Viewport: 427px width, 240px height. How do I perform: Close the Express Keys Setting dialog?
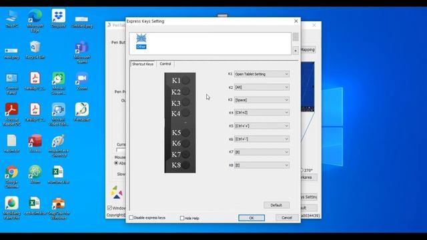click(x=296, y=21)
